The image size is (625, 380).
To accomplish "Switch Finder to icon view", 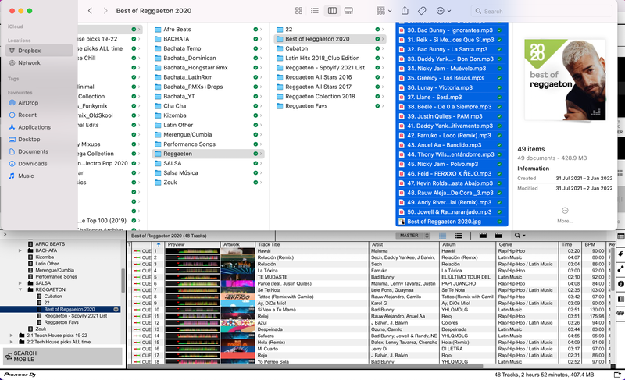I will click(299, 11).
